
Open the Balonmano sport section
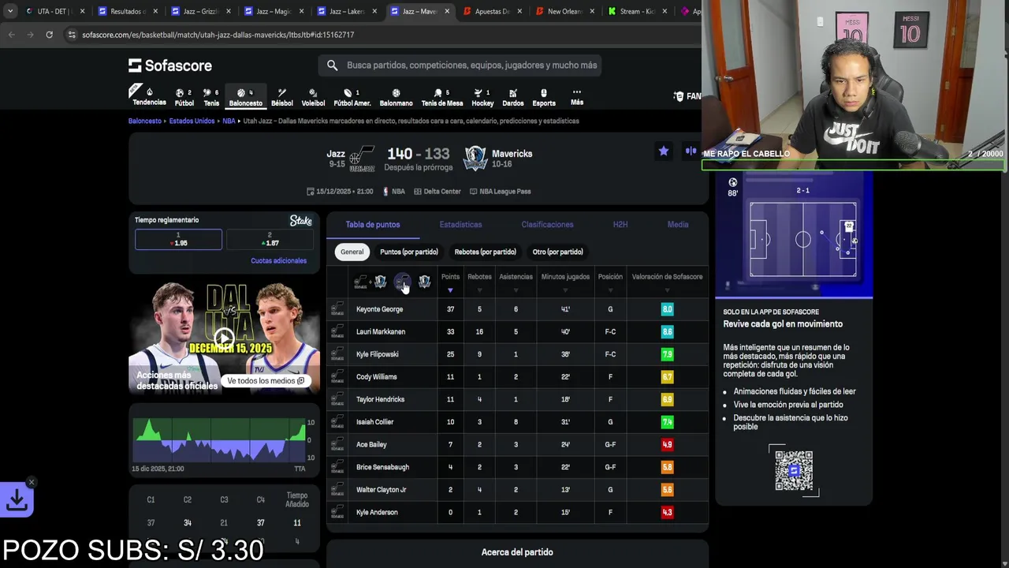tap(396, 97)
